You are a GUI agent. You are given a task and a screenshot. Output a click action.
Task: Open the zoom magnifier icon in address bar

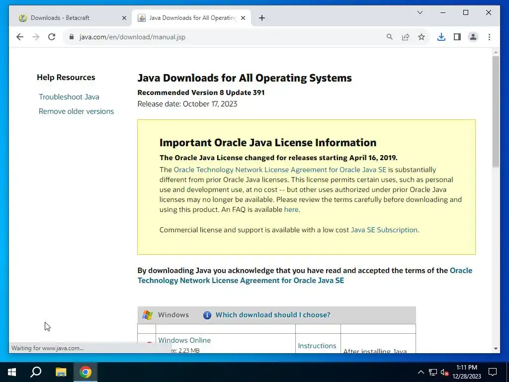point(390,37)
